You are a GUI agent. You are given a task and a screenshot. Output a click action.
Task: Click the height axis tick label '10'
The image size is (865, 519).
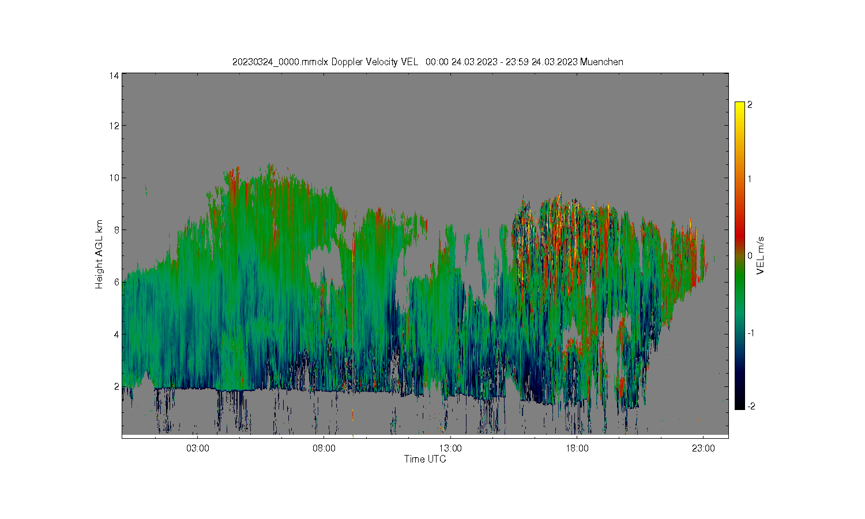114,178
